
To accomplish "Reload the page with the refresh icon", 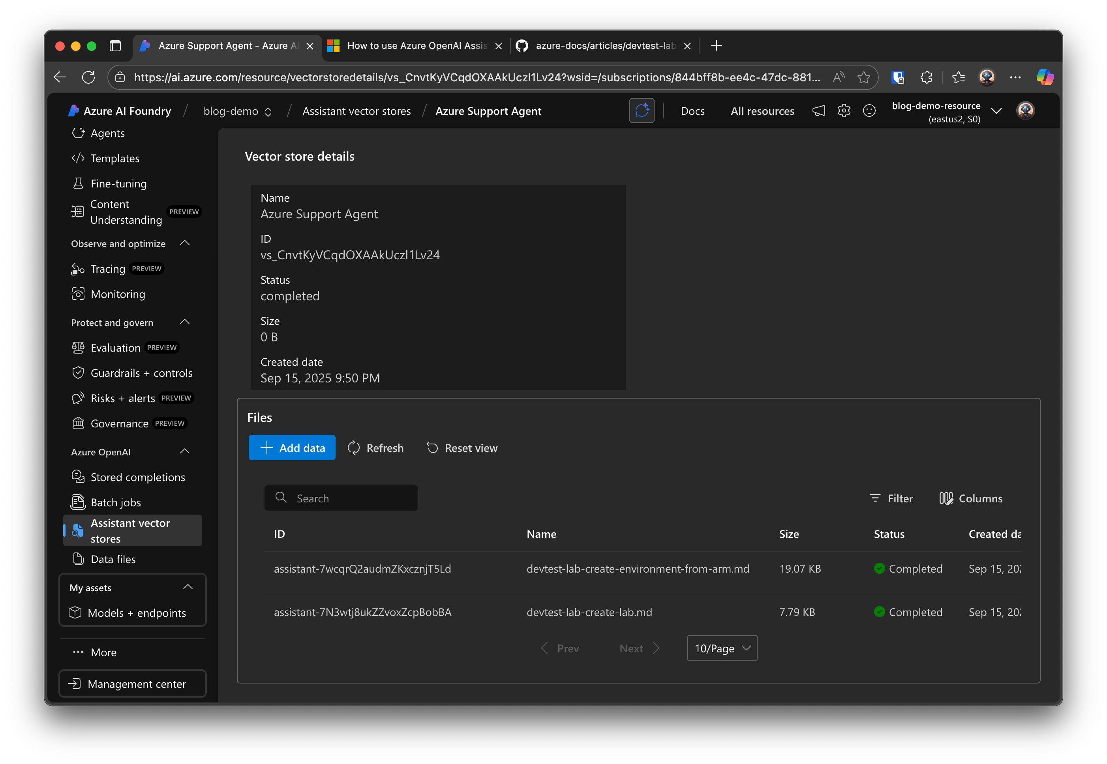I will click(88, 77).
